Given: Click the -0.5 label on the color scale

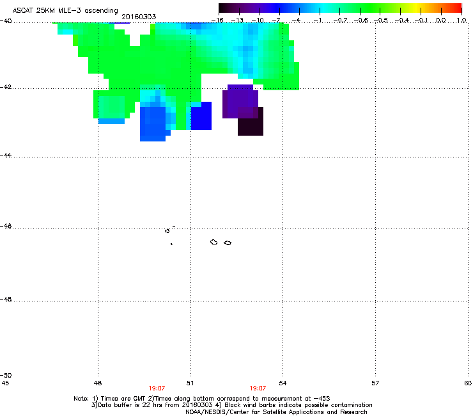Looking at the screenshot, I should pos(381,20).
